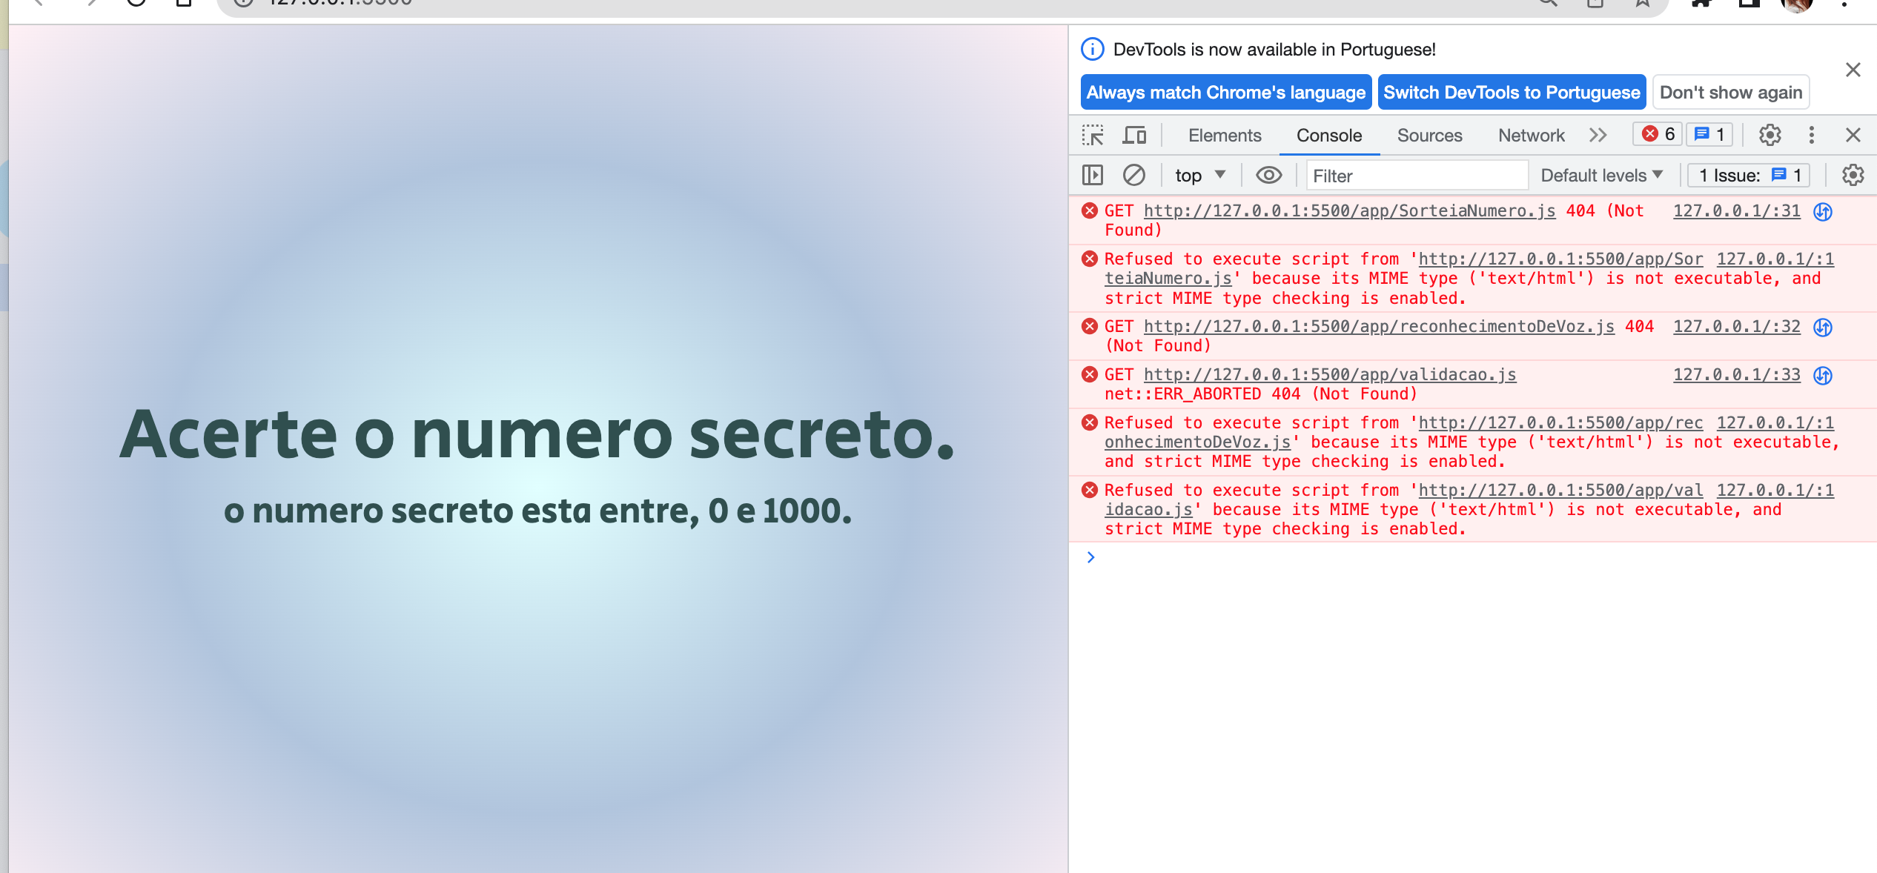Open 127.0.0.1/:1 link beside refused validacao.js error

[1775, 490]
